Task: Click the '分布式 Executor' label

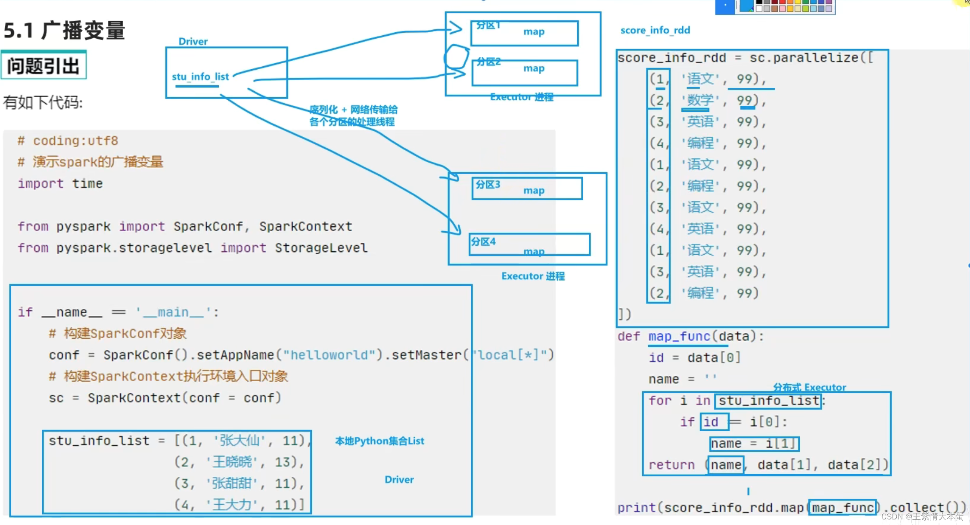Action: [x=809, y=387]
